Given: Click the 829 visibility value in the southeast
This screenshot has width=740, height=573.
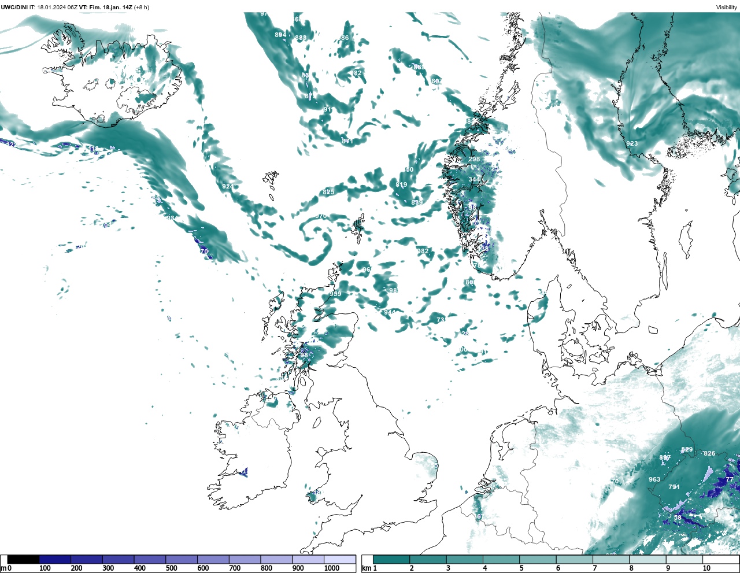Looking at the screenshot, I should (687, 450).
